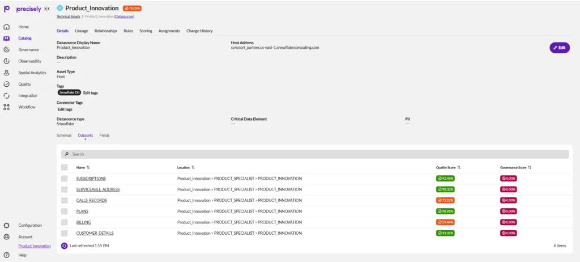Switch to the Rules tab
This screenshot has height=262, width=580.
(x=129, y=31)
